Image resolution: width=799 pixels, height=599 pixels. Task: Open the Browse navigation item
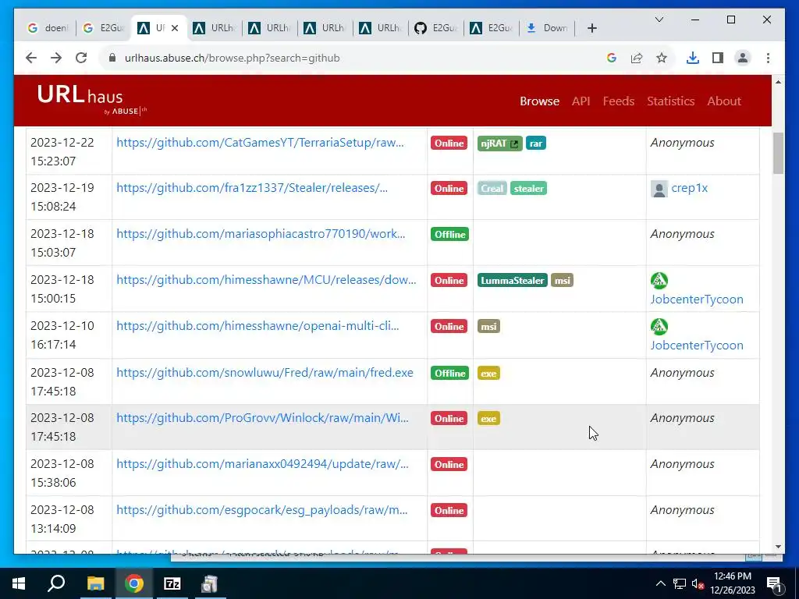pos(539,101)
